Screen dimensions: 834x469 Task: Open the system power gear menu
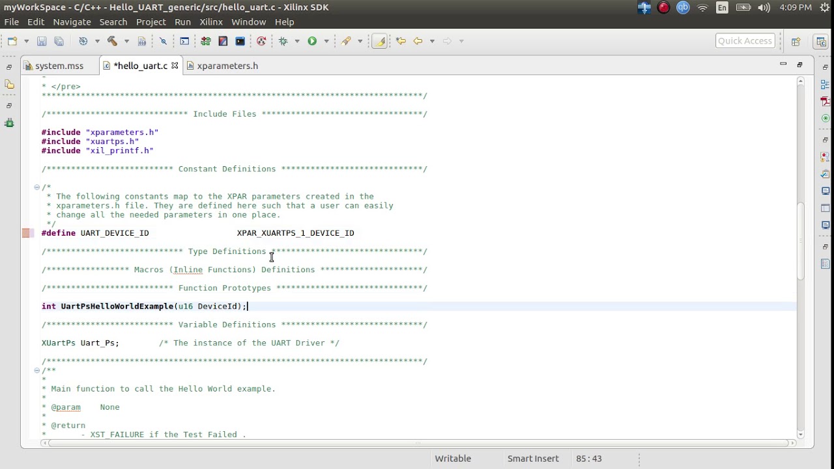point(824,7)
